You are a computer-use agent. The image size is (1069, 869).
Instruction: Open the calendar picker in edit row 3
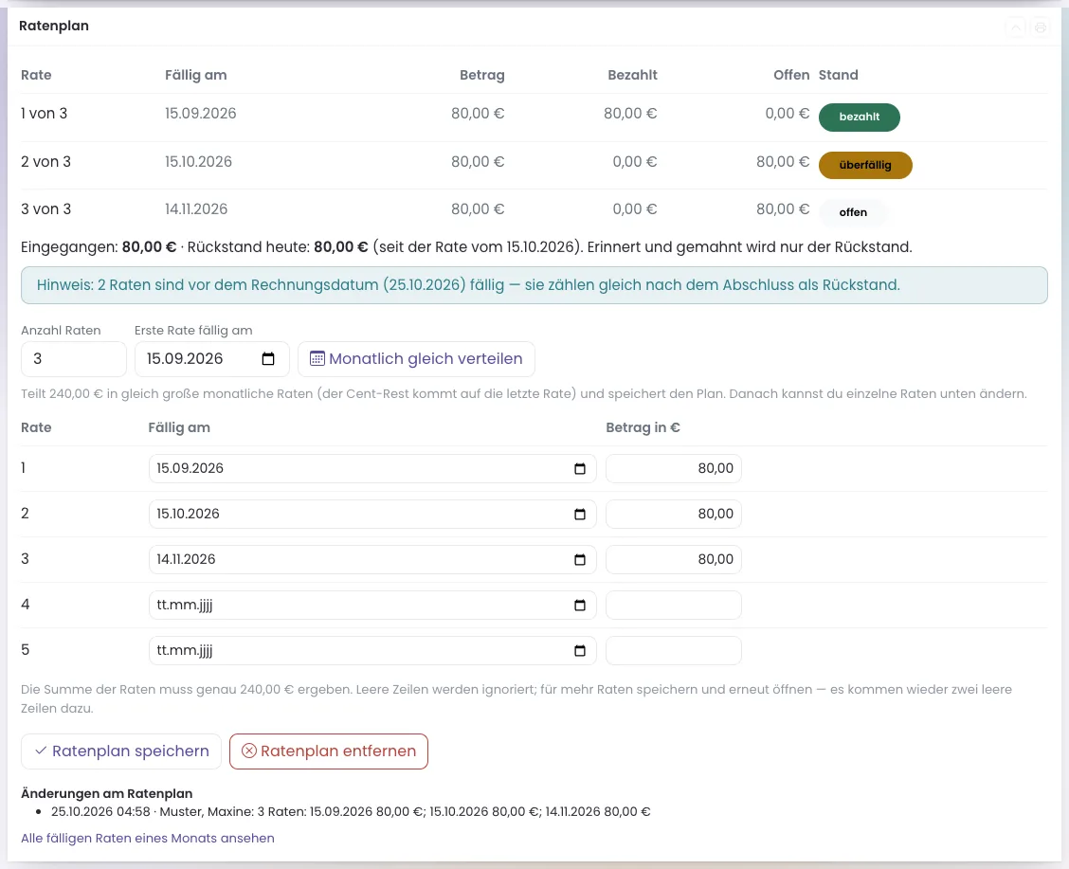579,559
